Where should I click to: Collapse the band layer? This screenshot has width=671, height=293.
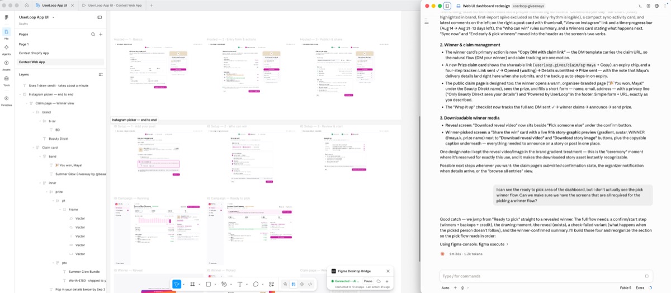coord(39,157)
